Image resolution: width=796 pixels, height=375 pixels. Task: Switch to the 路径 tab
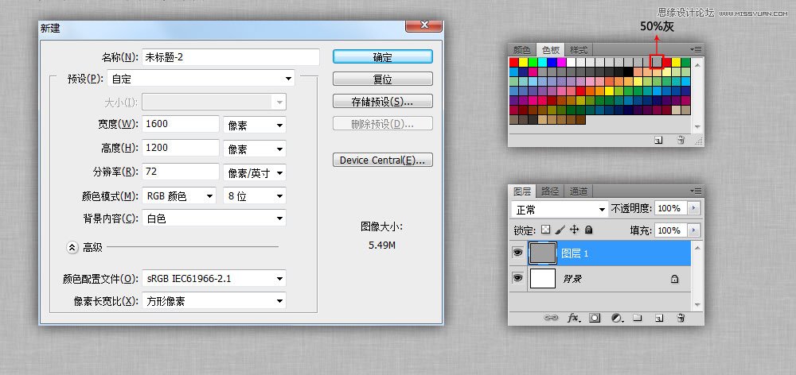[550, 191]
